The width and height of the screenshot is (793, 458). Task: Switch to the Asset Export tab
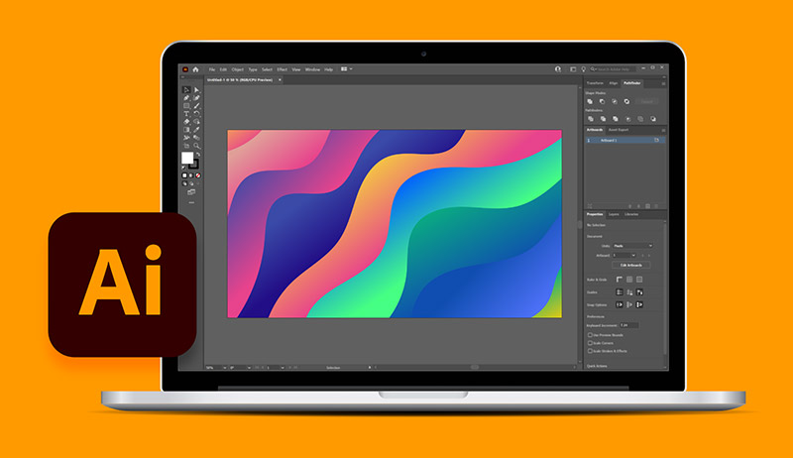click(x=618, y=130)
